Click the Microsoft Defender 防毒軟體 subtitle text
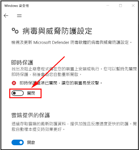 tap(72, 43)
